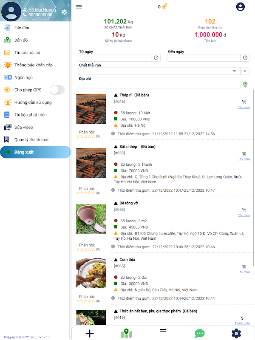The image size is (255, 340).
Task: Collapse the Thức ăn hết hạn entry triangle
Action: point(116,311)
